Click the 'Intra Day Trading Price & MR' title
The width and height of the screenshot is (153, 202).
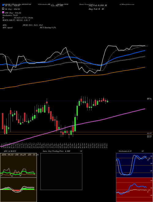point(56,151)
